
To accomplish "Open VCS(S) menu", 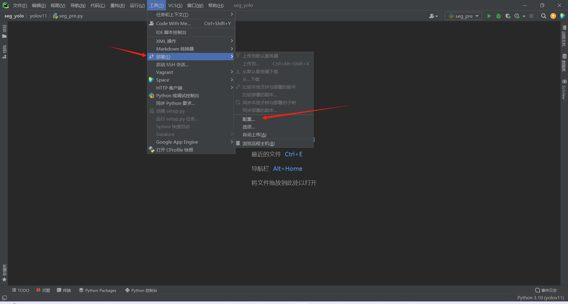I will (x=175, y=5).
